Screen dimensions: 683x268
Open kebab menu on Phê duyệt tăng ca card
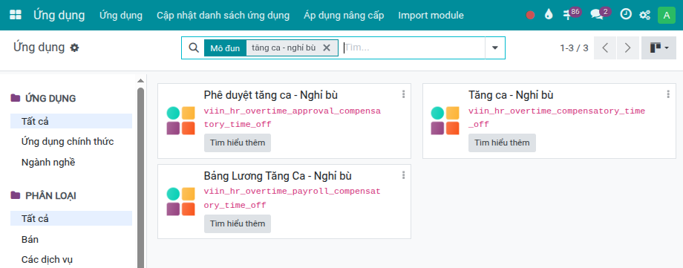coord(404,94)
